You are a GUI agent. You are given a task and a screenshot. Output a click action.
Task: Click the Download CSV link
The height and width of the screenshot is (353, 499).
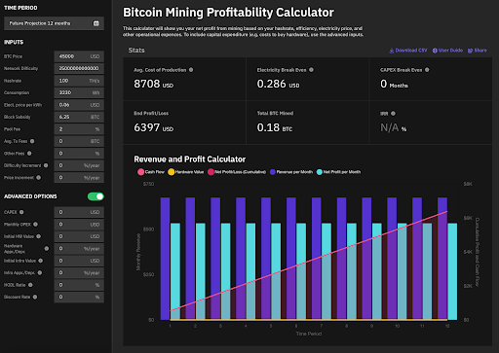(x=408, y=51)
